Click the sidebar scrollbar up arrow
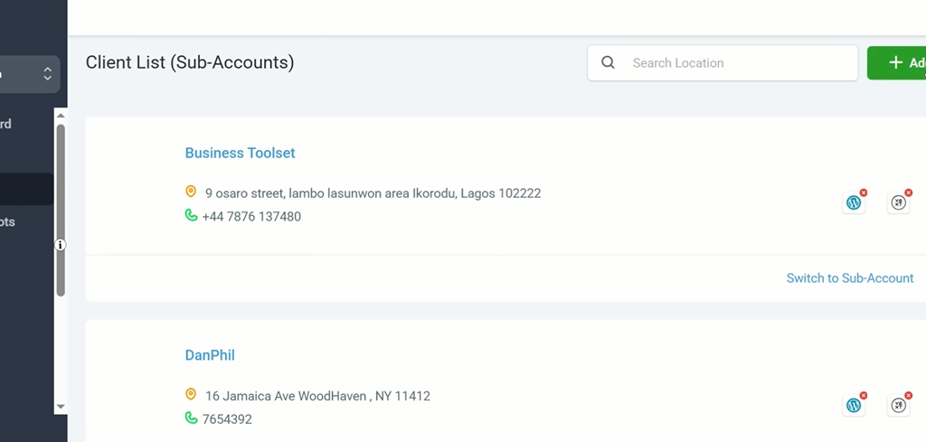The width and height of the screenshot is (926, 442). click(x=61, y=116)
